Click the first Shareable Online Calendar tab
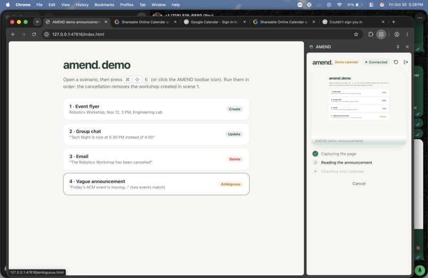Screen dimensions: 428x278 coord(145,22)
